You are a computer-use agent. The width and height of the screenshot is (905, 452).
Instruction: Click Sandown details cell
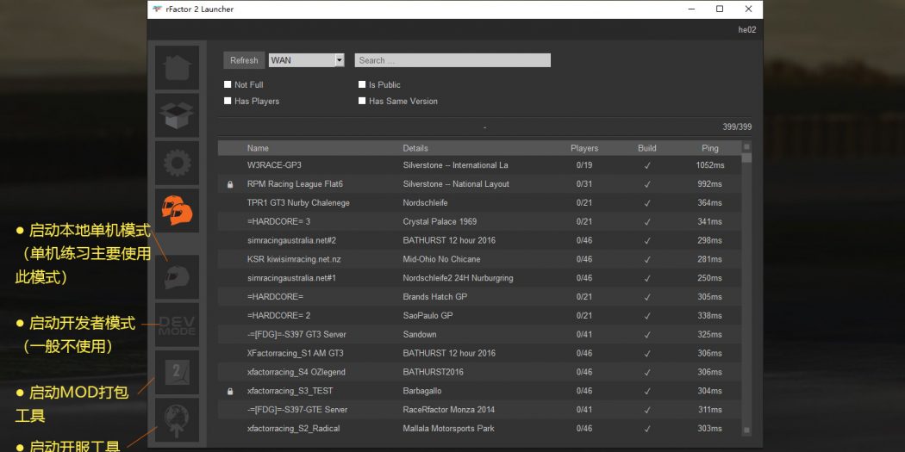pos(420,334)
